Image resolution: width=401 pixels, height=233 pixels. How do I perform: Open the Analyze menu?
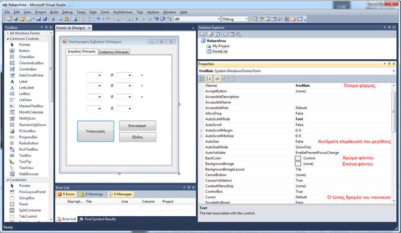tap(153, 12)
